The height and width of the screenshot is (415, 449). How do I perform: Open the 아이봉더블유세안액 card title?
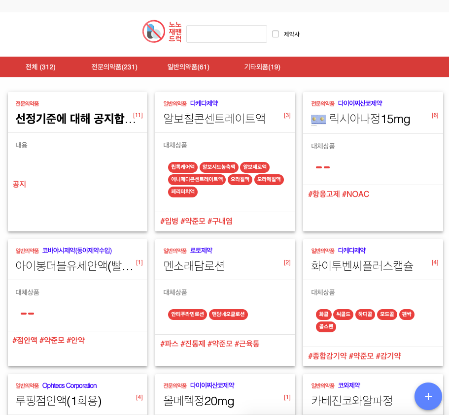pos(74,266)
